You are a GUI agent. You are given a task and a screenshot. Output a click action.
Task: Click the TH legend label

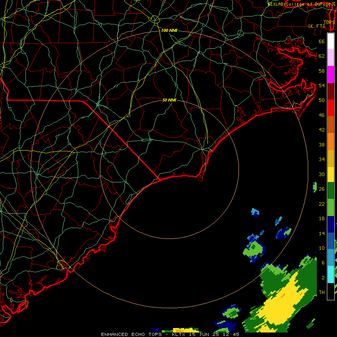(x=322, y=292)
